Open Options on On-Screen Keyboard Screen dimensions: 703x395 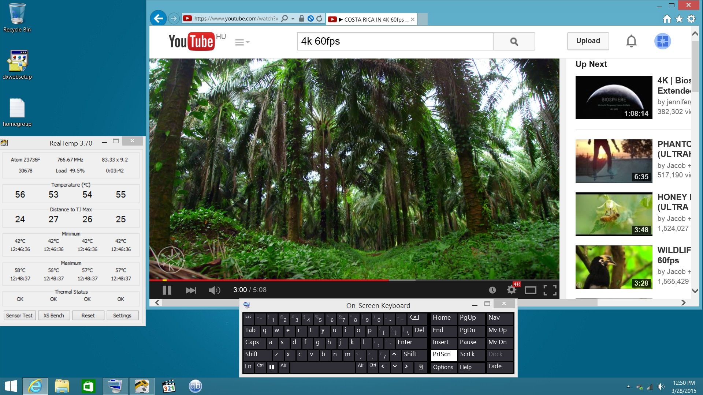coord(444,367)
